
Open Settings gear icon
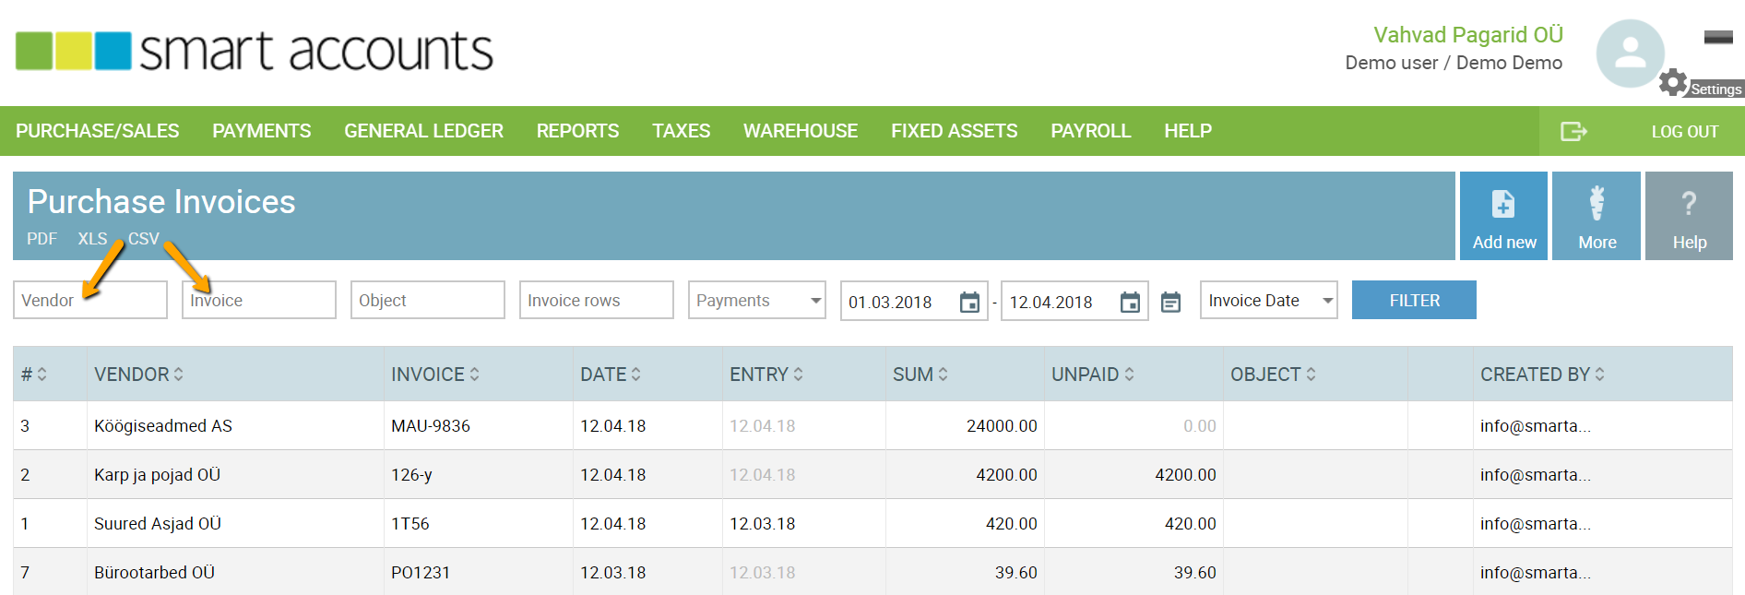click(1672, 83)
